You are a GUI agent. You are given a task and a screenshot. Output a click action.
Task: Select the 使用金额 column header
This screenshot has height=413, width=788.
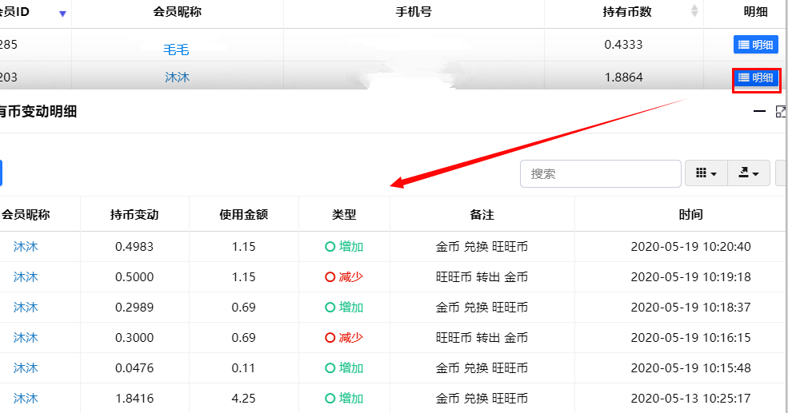pos(244,215)
